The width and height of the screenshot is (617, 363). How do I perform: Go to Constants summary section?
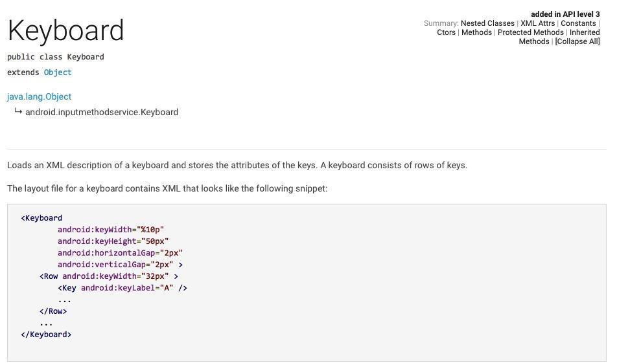tap(578, 23)
